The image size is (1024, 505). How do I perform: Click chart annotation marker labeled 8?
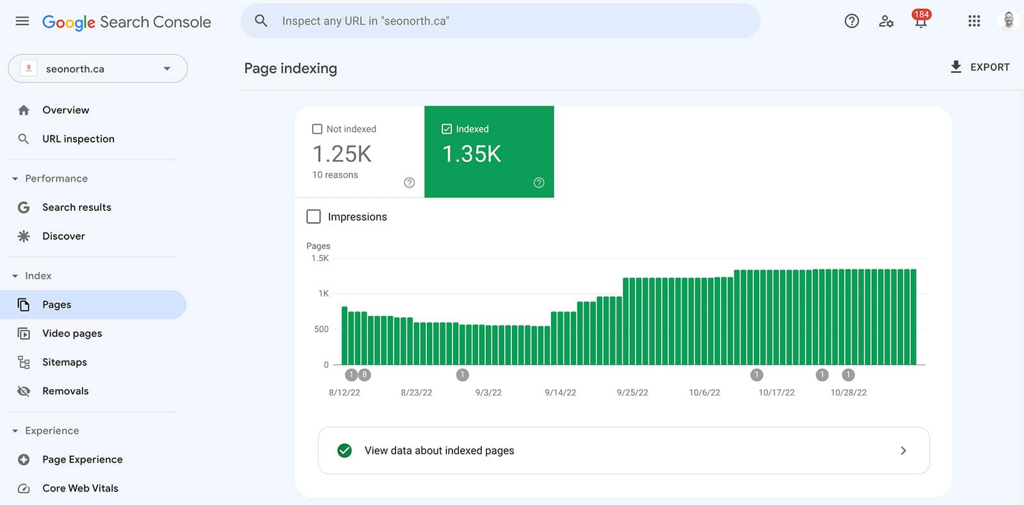pyautogui.click(x=364, y=374)
